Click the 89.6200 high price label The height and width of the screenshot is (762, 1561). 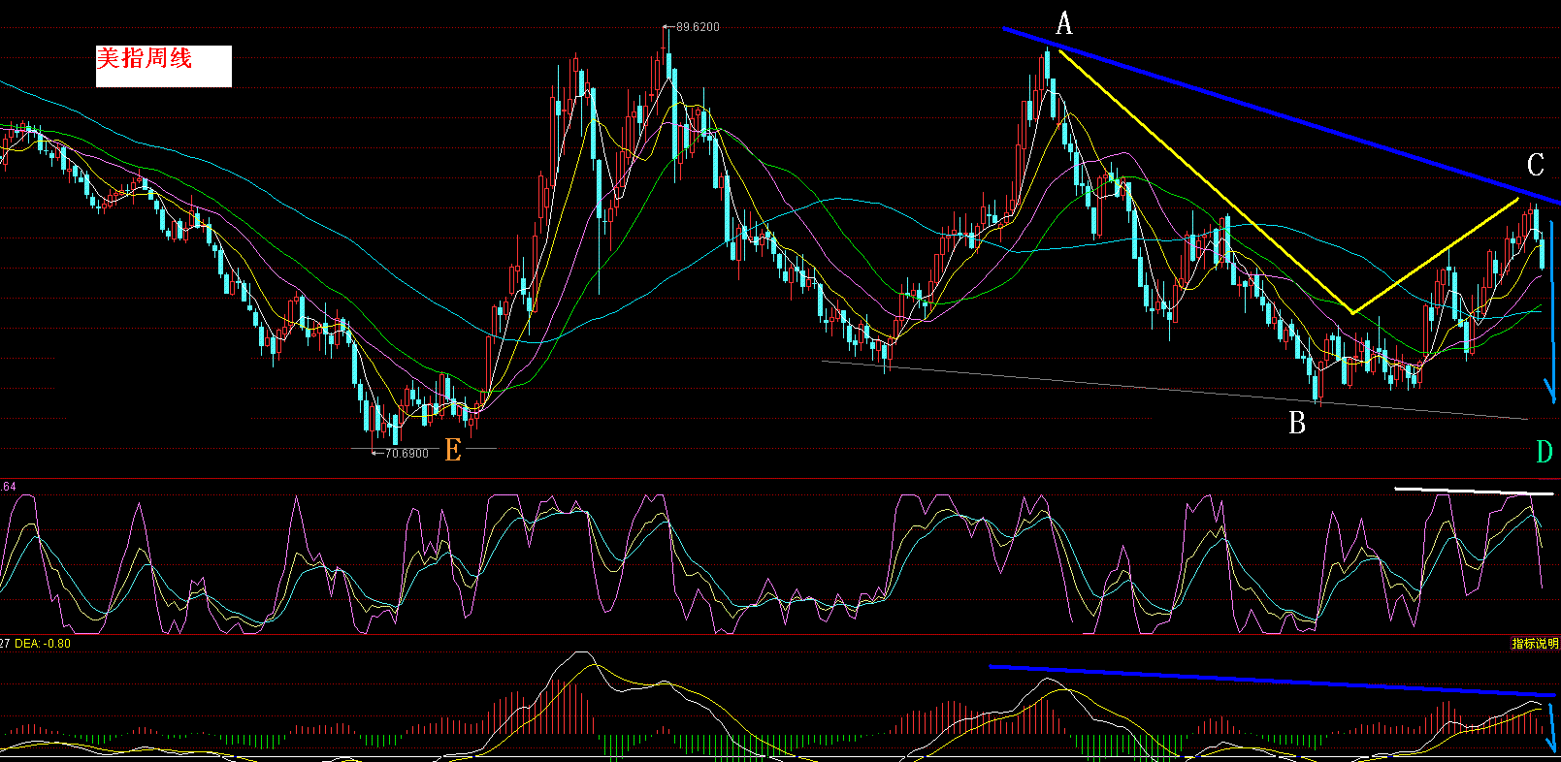click(x=698, y=27)
